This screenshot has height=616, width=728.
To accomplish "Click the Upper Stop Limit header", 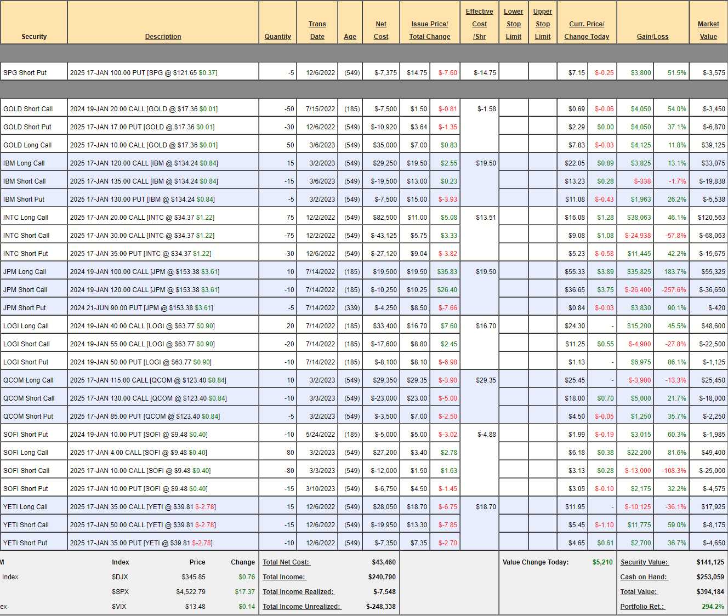I will click(543, 24).
